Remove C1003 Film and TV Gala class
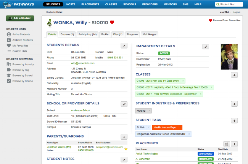Screen dimensions: 248x164 pyautogui.click(x=183, y=81)
